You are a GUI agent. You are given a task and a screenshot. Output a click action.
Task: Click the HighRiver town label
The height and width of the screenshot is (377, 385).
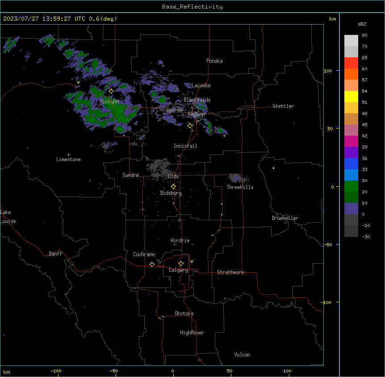pos(192,333)
